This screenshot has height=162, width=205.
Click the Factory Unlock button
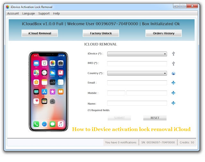tap(101, 33)
